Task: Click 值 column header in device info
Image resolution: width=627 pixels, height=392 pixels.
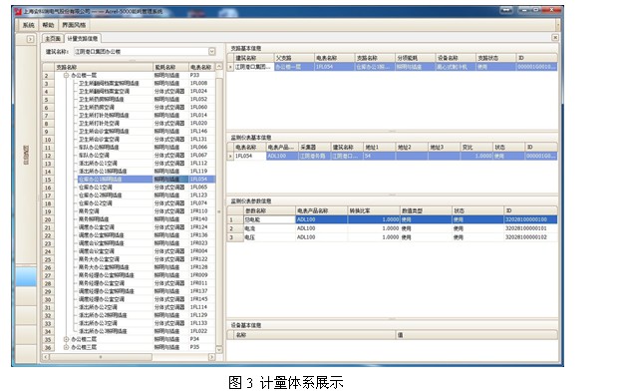Action: (476, 335)
